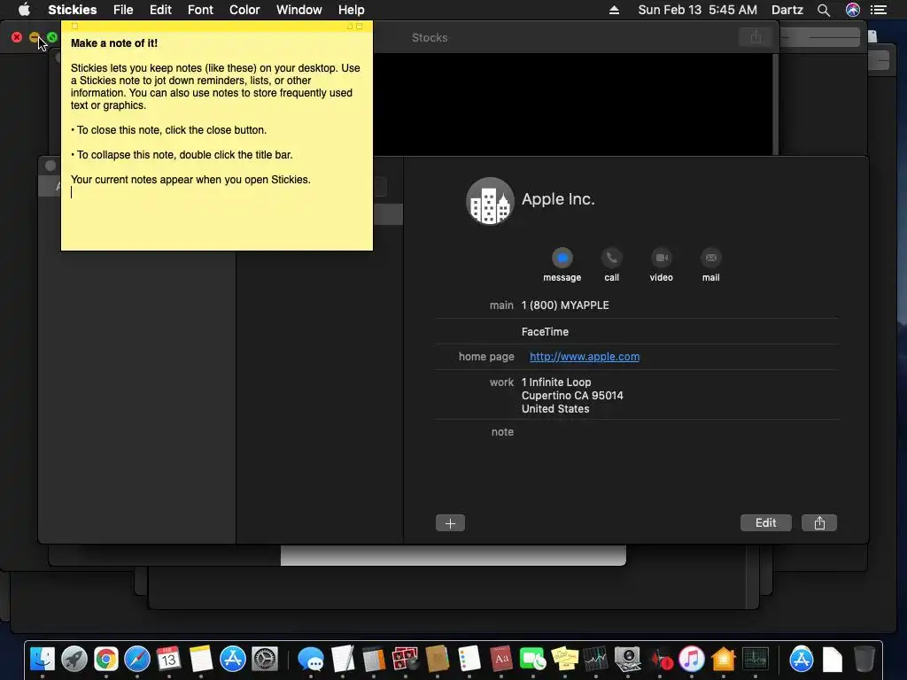907x680 pixels.
Task: Activate Siri from the menu bar
Action: pyautogui.click(x=853, y=10)
